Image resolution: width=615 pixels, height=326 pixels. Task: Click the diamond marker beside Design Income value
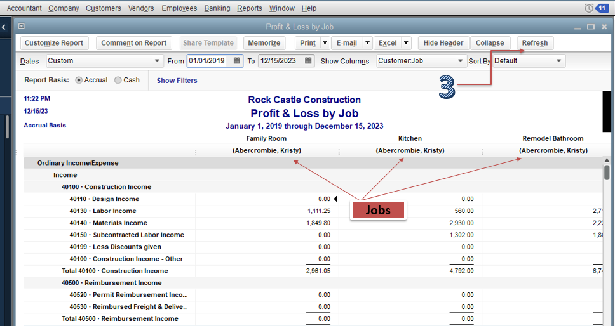coord(335,199)
